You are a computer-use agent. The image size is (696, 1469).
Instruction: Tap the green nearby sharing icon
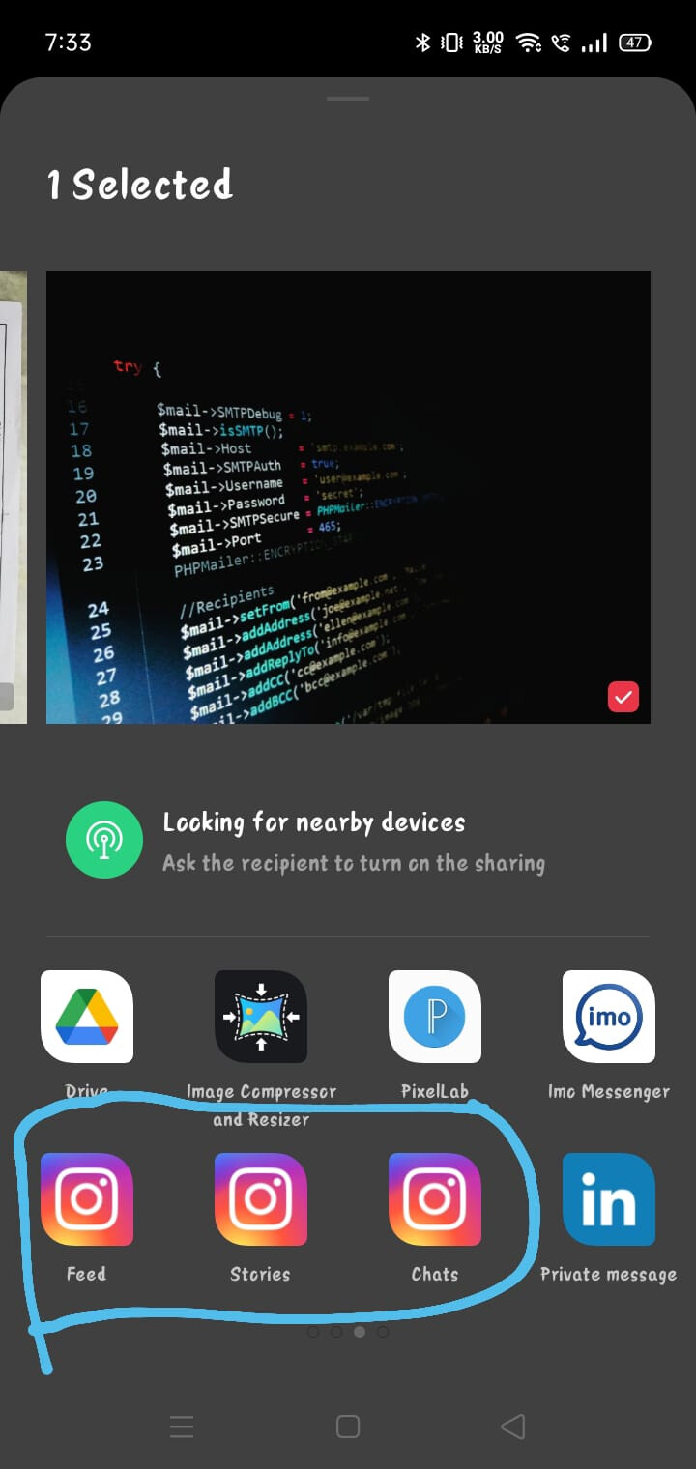coord(104,840)
